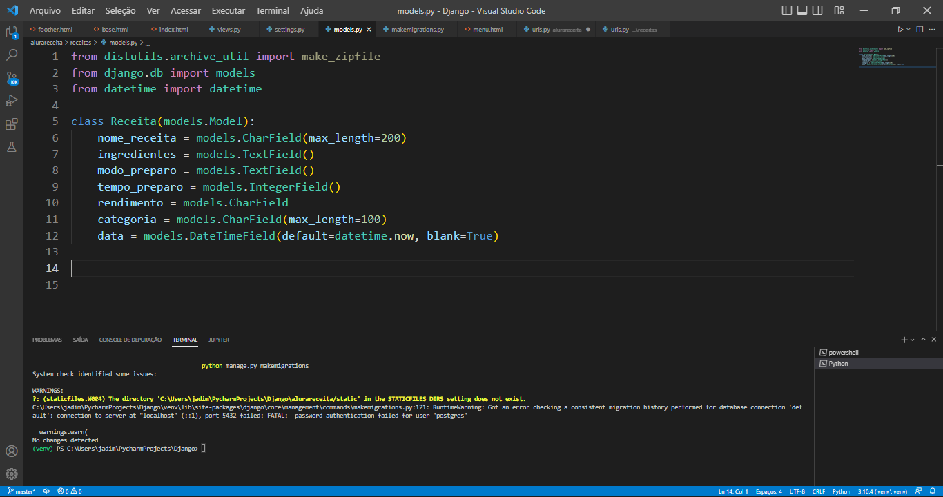Screen dimensions: 943x497
Task: Toggle primary side bar layout icon
Action: [787, 10]
